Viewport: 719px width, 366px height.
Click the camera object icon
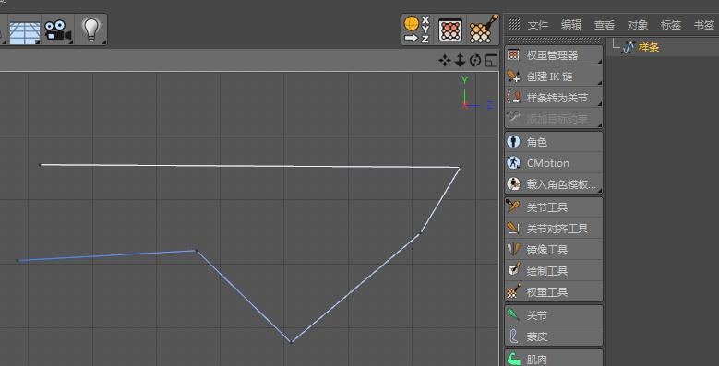pos(58,30)
